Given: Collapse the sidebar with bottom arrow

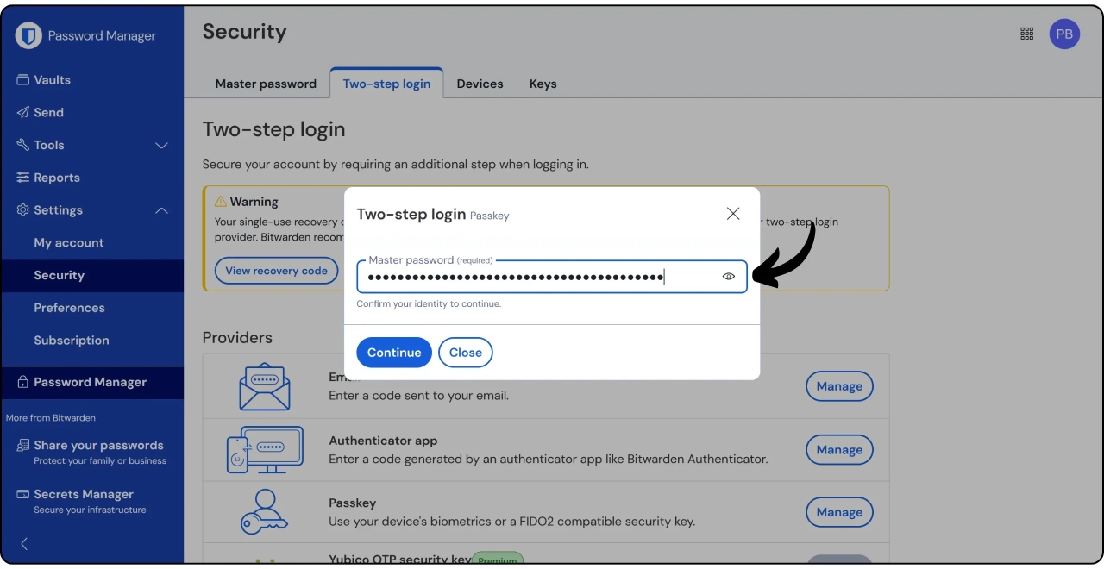Looking at the screenshot, I should pyautogui.click(x=24, y=544).
